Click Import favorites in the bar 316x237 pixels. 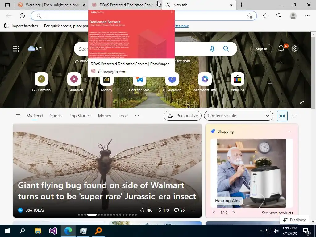tap(21, 26)
